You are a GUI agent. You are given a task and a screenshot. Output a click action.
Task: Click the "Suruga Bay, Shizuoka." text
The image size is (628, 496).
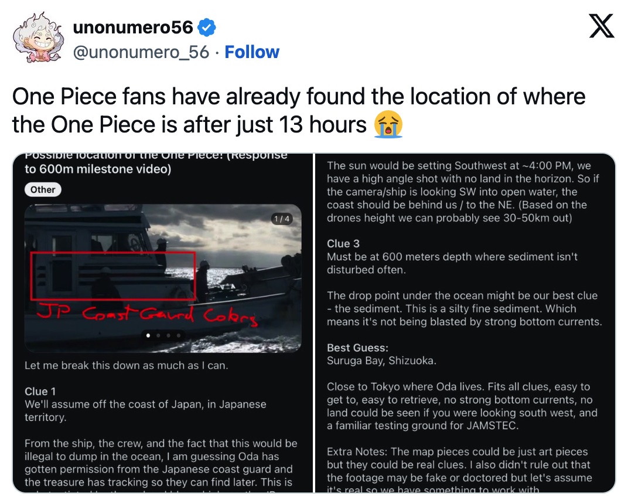click(381, 361)
